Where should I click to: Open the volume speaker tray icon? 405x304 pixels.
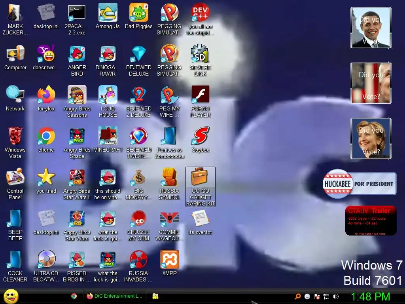click(336, 296)
